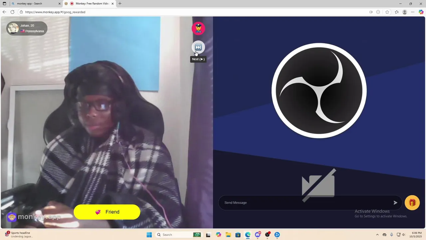Open Edge Settings and more menu
426x240 pixels.
pos(413,12)
